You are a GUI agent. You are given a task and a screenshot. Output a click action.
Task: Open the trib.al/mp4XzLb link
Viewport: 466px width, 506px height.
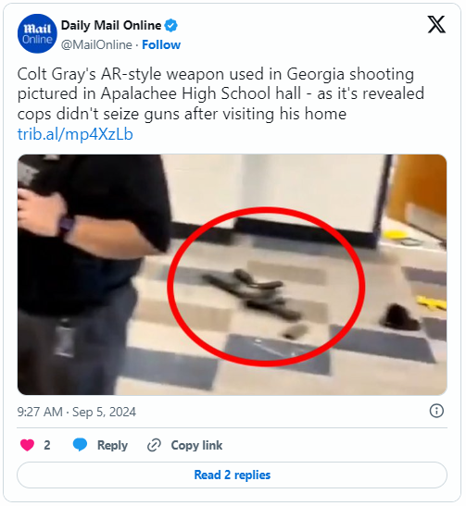point(75,134)
